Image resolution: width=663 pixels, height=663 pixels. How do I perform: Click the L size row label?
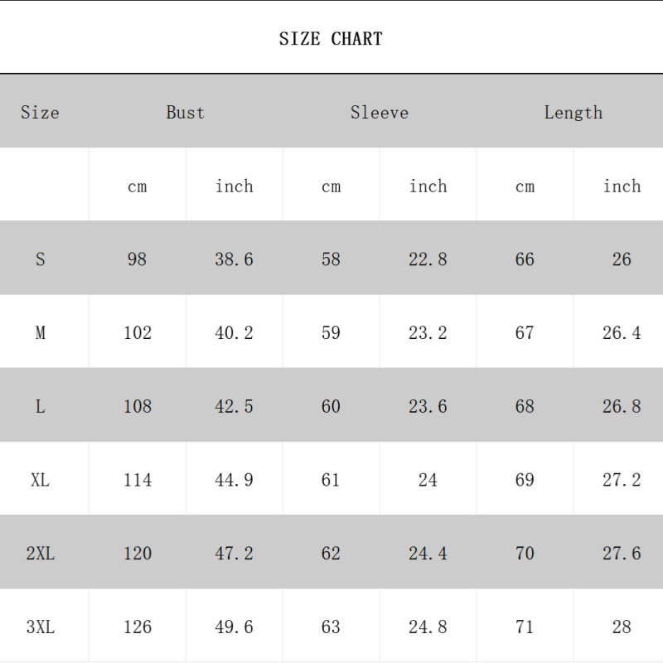40,406
